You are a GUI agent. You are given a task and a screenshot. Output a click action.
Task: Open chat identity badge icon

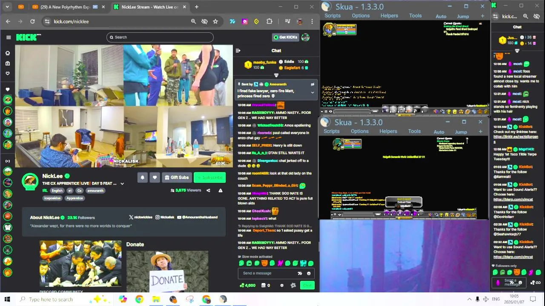(x=293, y=285)
